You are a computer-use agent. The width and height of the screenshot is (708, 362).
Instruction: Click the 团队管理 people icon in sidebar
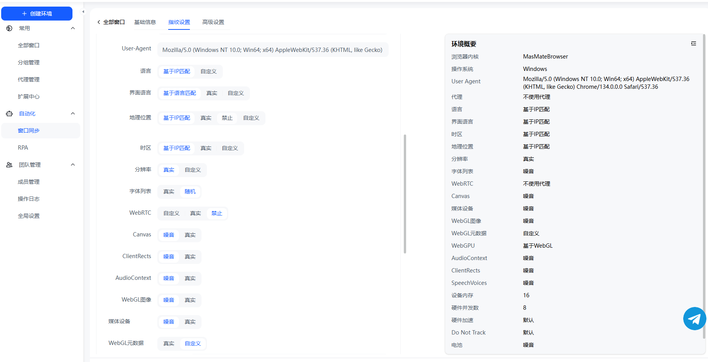point(9,165)
